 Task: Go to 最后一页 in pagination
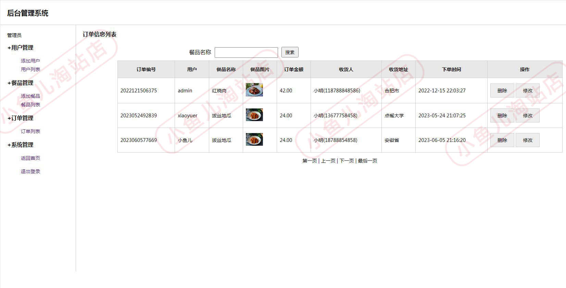pyautogui.click(x=367, y=161)
